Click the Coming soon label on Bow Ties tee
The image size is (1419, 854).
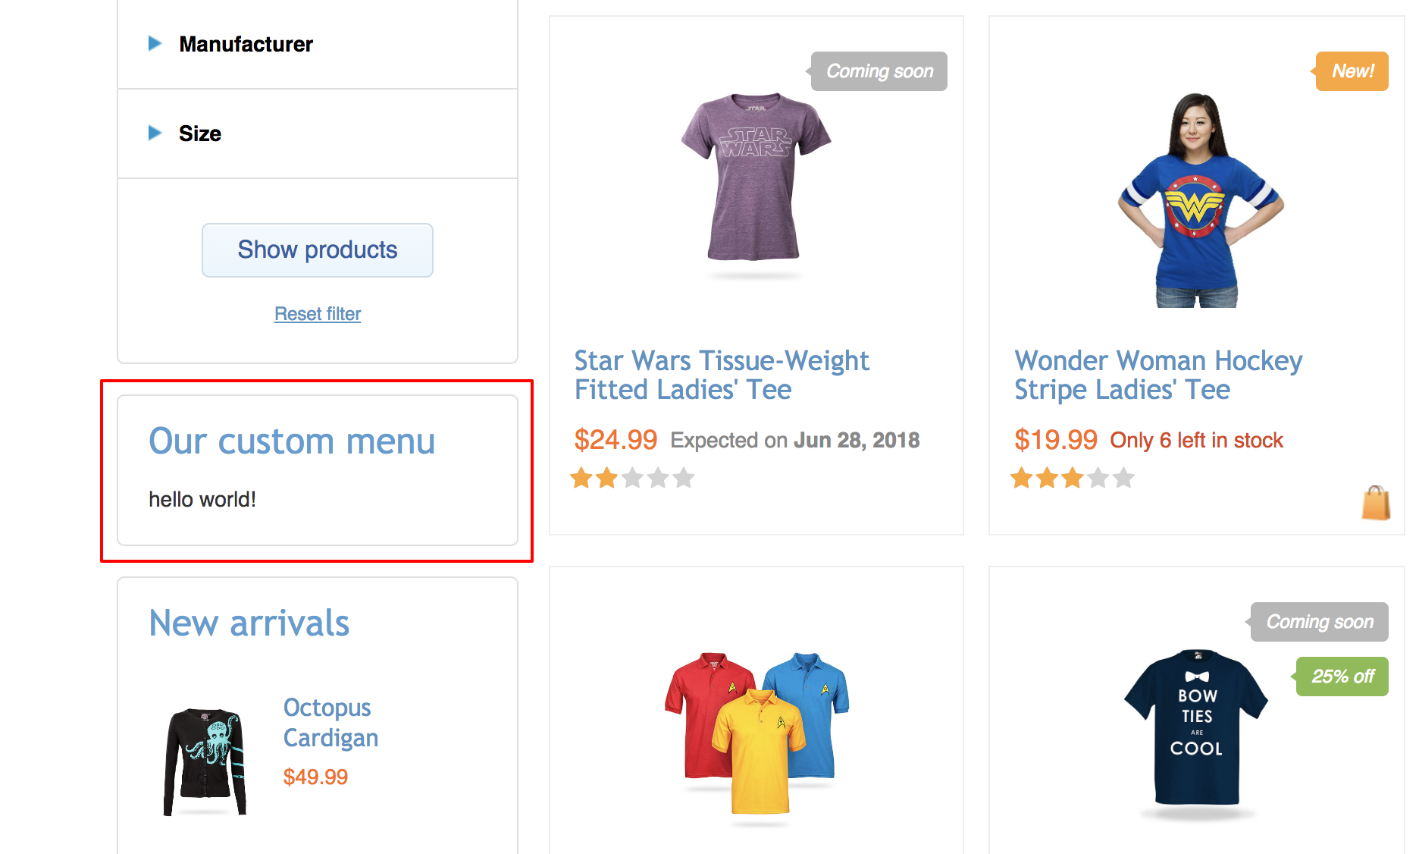tap(1319, 622)
